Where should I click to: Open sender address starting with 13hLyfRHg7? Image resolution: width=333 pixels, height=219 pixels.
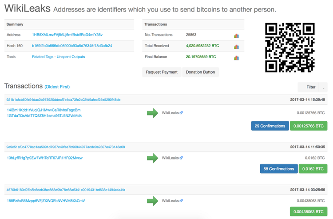tap(44, 158)
